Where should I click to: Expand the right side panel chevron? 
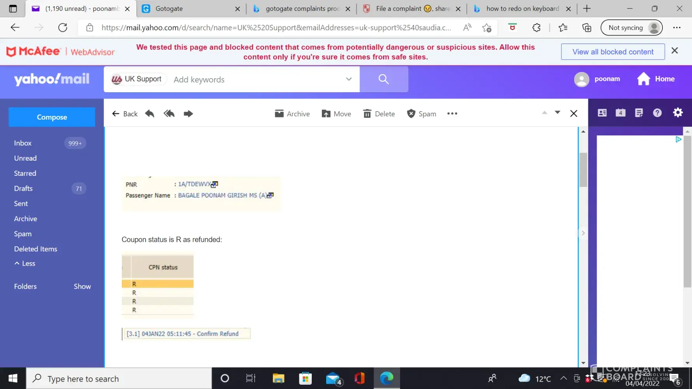coord(583,233)
